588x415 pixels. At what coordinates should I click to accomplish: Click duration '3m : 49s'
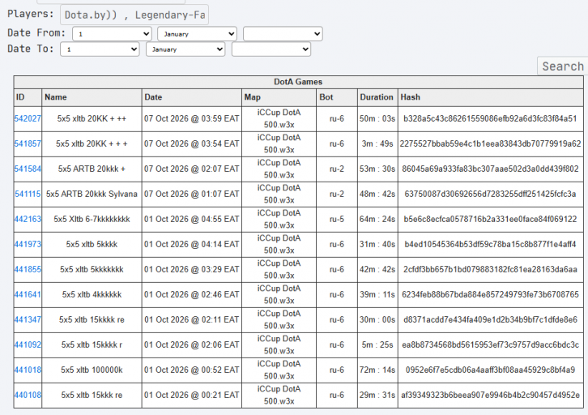377,143
